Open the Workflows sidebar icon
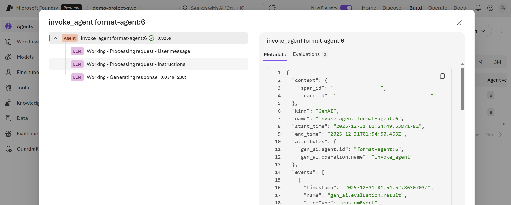The image size is (511, 205). click(8, 42)
